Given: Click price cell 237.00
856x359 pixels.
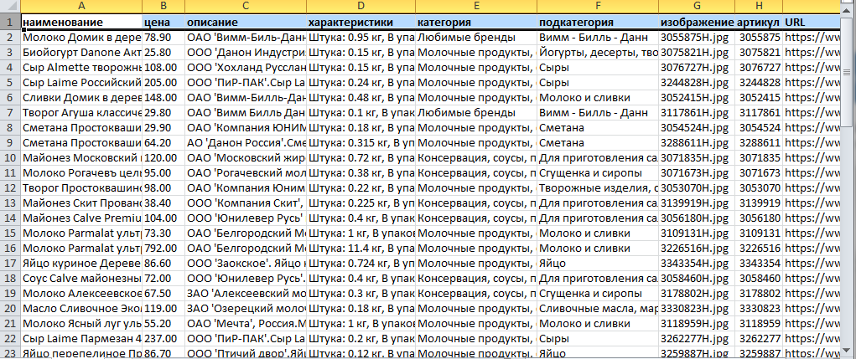Looking at the screenshot, I should coord(163,339).
